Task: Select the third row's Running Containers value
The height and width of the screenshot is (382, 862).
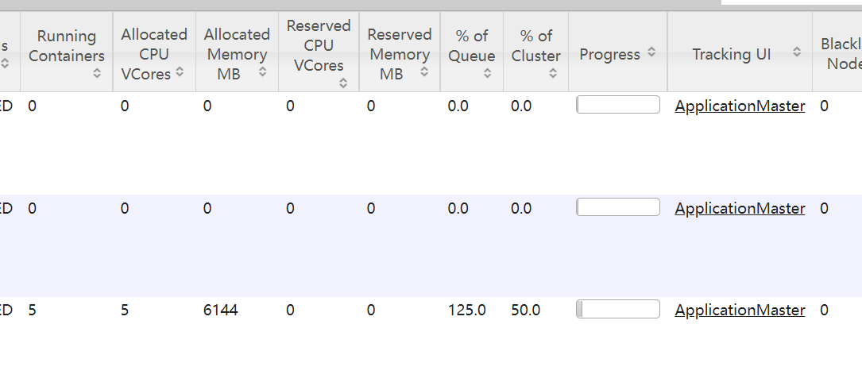Action: click(32, 311)
